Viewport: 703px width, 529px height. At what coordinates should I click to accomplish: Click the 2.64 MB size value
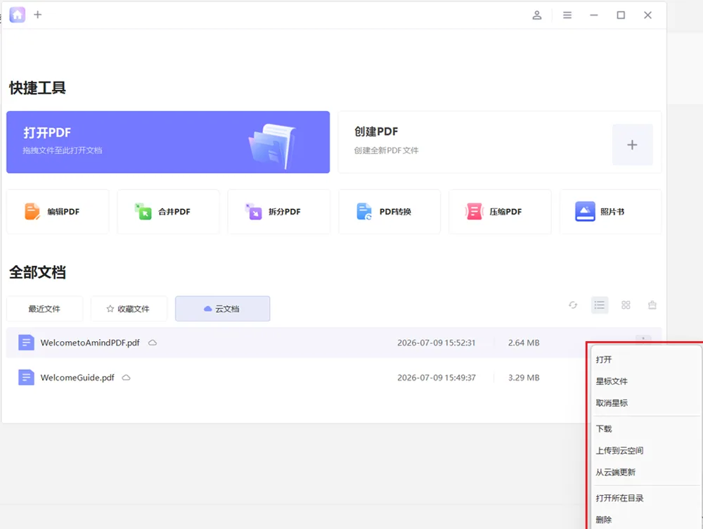524,343
